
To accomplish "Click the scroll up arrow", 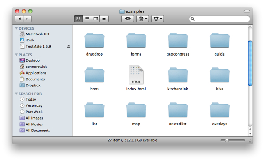I will click(x=250, y=129).
